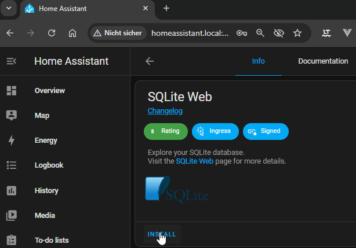The width and height of the screenshot is (356, 248).
Task: Select the Info tab
Action: coord(258,61)
